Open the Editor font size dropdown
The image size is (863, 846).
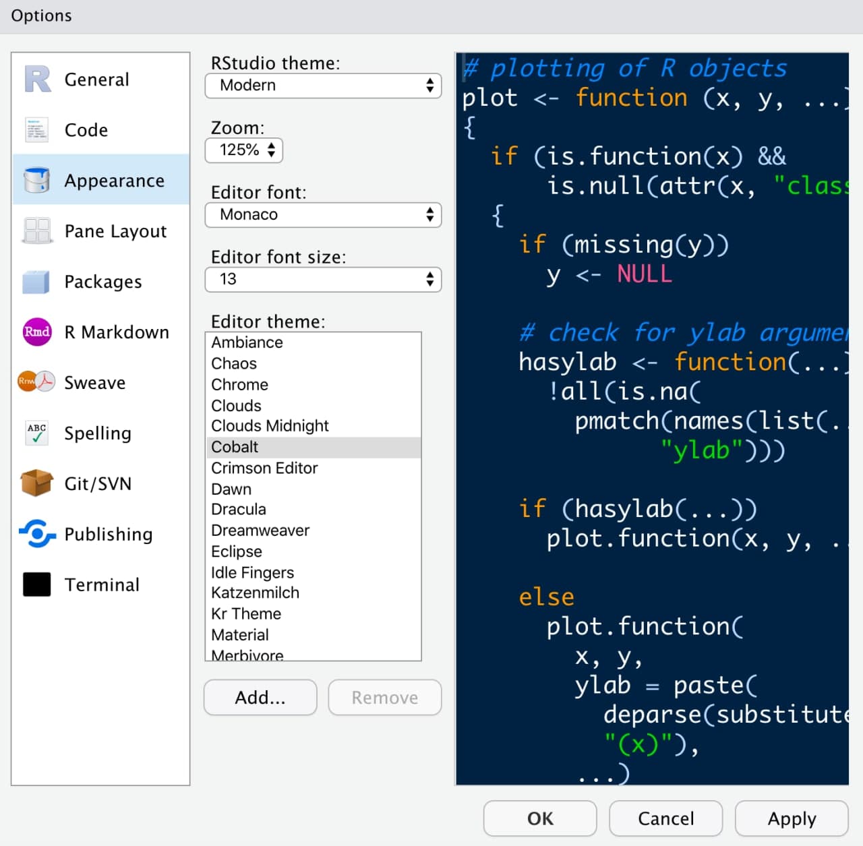[x=323, y=280]
